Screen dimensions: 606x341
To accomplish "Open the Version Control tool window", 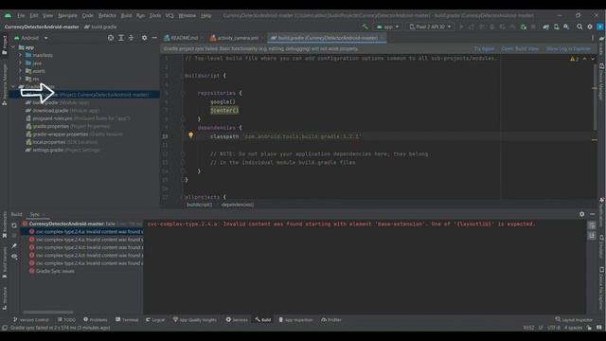I will pos(31,320).
